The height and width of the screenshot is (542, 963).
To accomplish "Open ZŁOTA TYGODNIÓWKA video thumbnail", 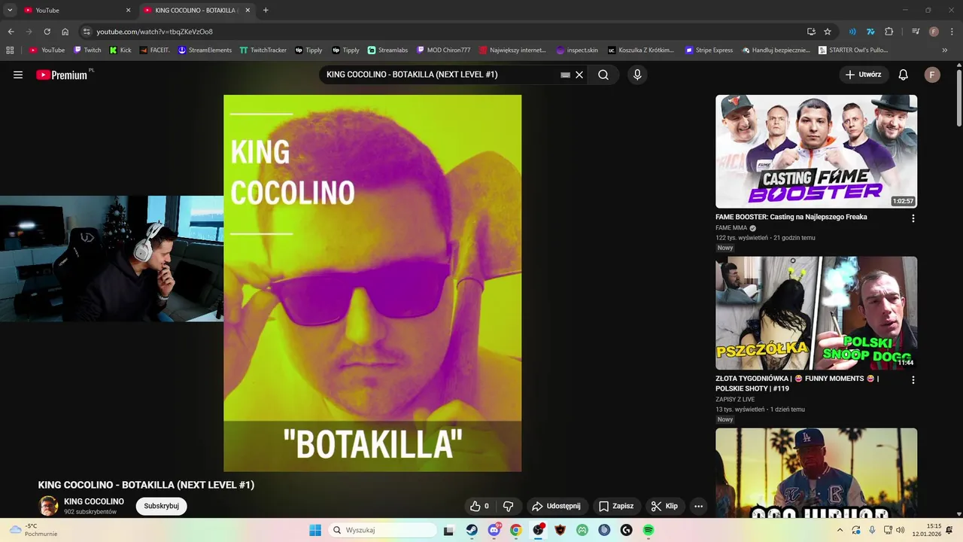I will pyautogui.click(x=816, y=313).
